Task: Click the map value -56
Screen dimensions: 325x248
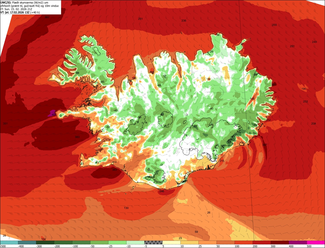Action: (x=139, y=117)
